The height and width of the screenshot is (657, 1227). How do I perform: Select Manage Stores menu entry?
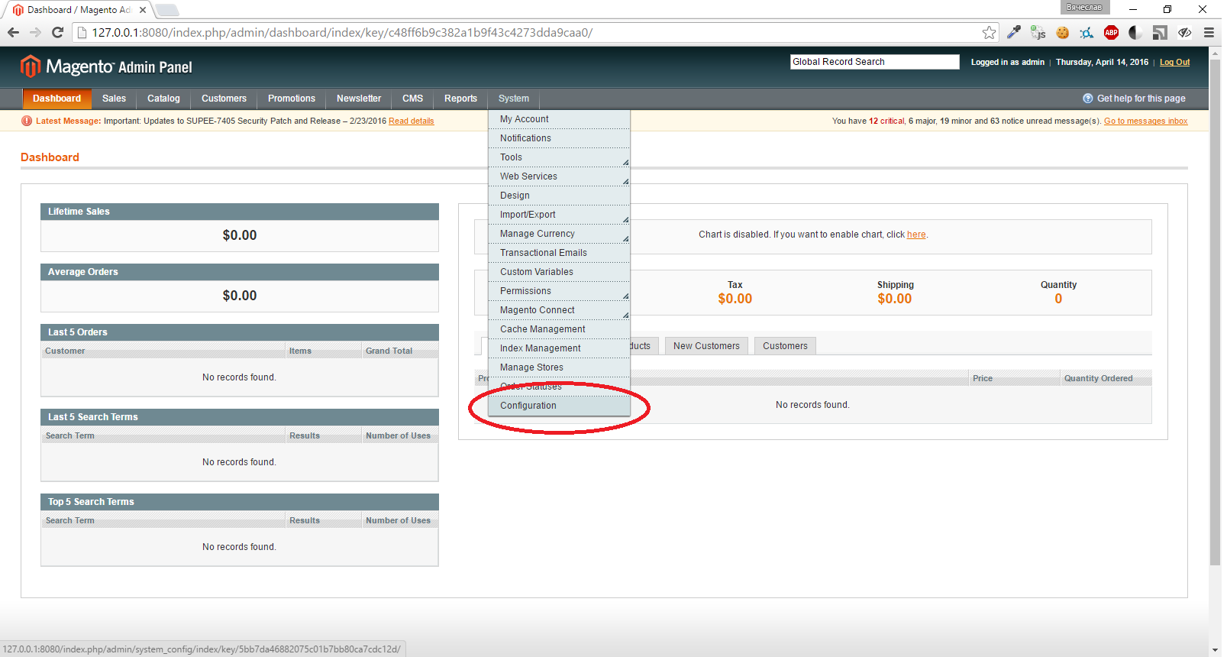coord(559,367)
